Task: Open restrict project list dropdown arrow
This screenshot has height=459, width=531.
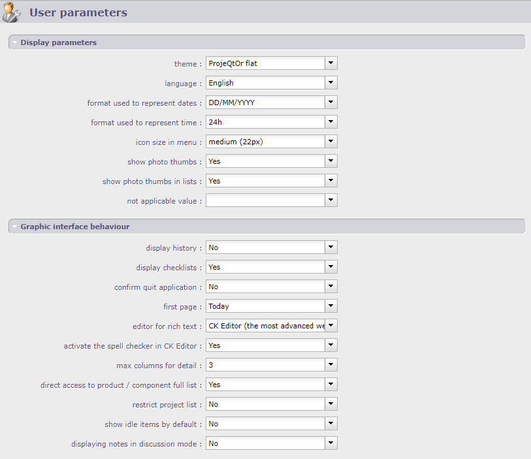Action: (331, 404)
